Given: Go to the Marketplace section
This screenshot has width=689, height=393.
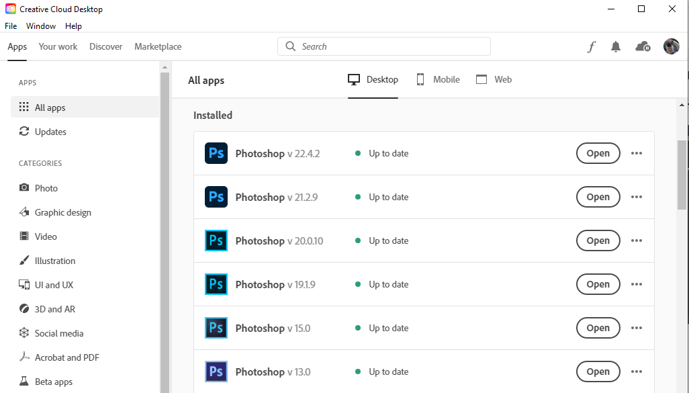Looking at the screenshot, I should point(158,46).
